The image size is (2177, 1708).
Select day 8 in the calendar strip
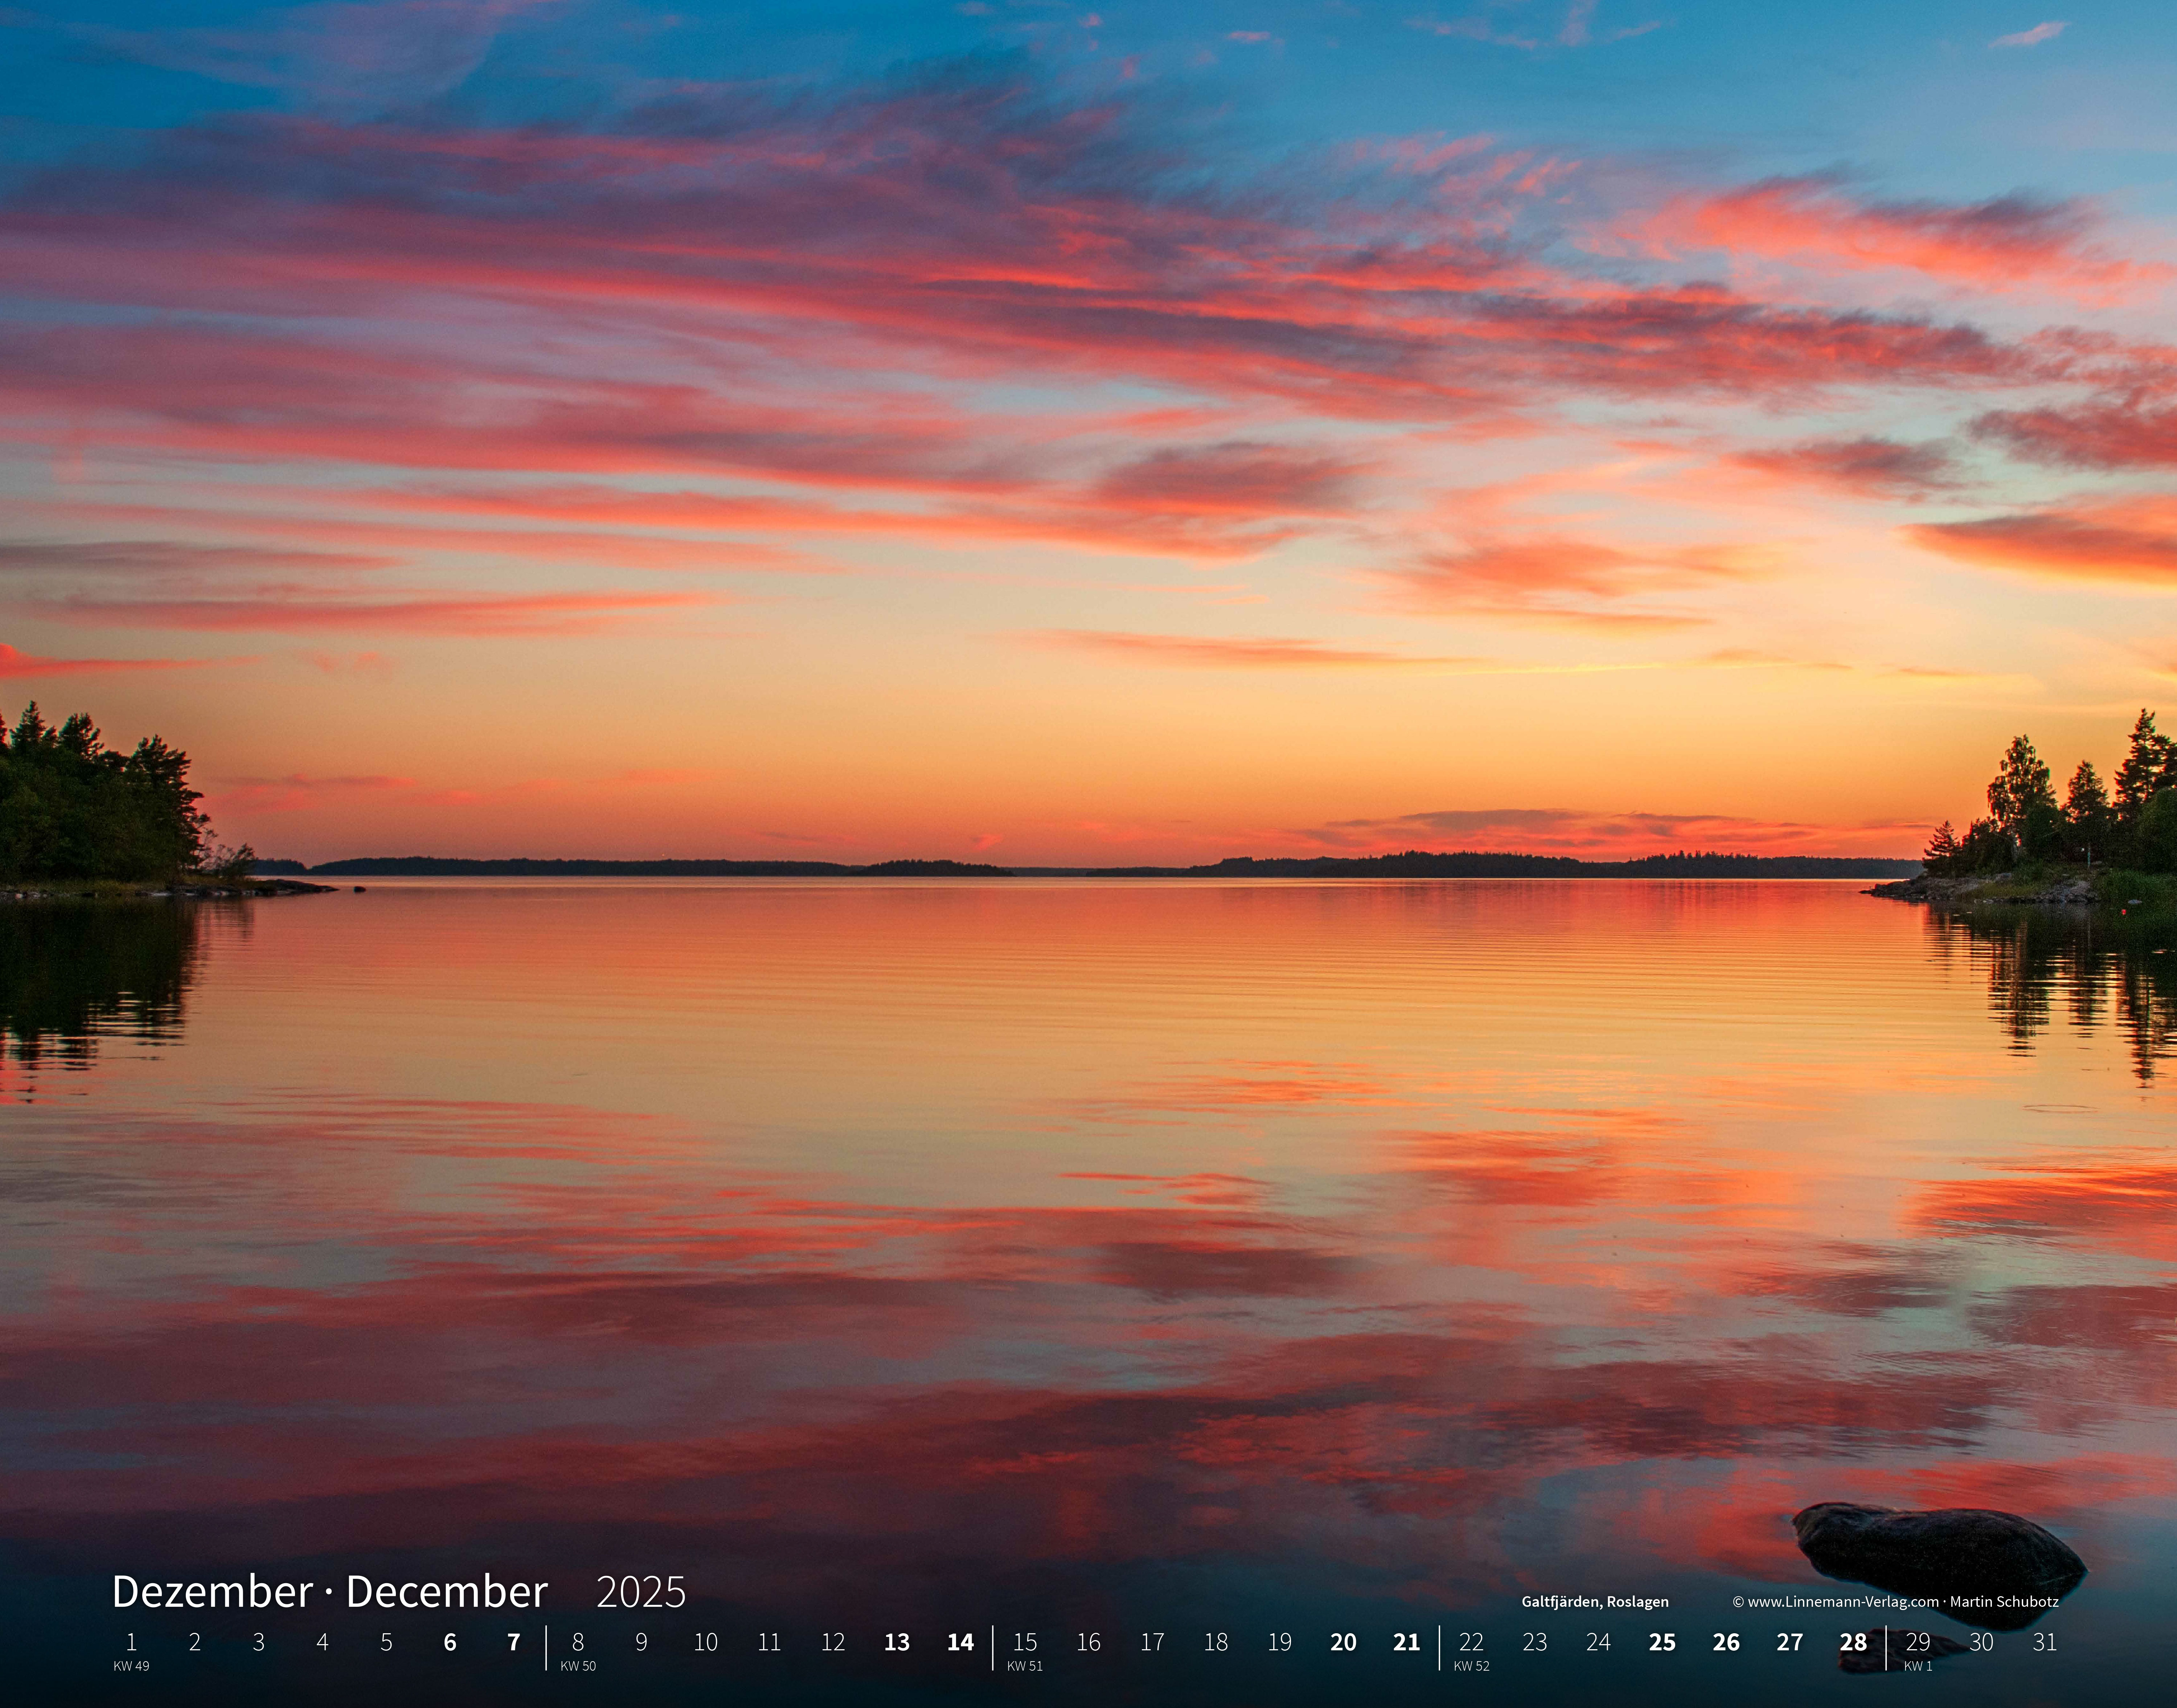pyautogui.click(x=578, y=1642)
